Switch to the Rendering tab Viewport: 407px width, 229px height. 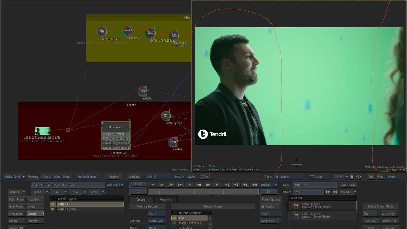[165, 199]
